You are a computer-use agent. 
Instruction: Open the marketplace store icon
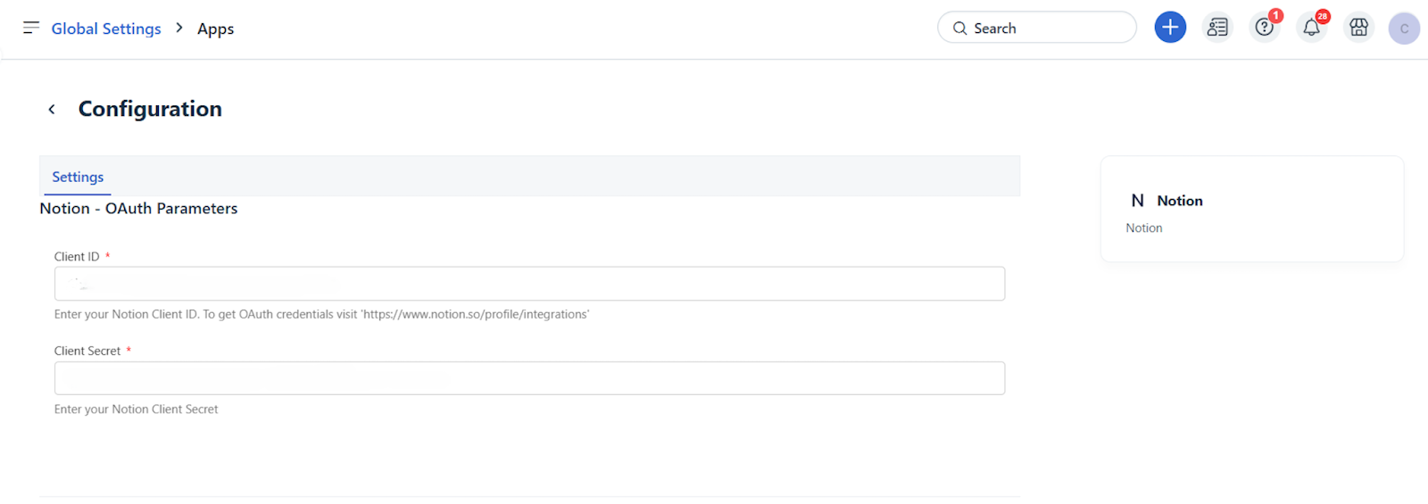coord(1358,28)
